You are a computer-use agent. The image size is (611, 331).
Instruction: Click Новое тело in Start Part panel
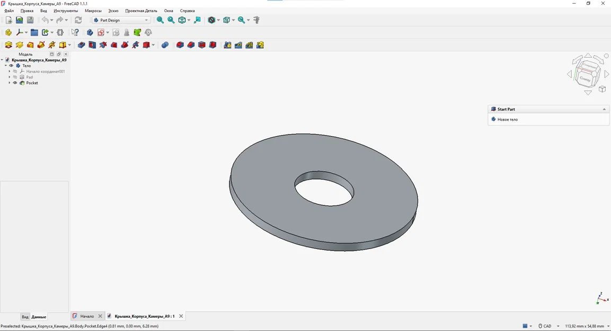pyautogui.click(x=507, y=120)
